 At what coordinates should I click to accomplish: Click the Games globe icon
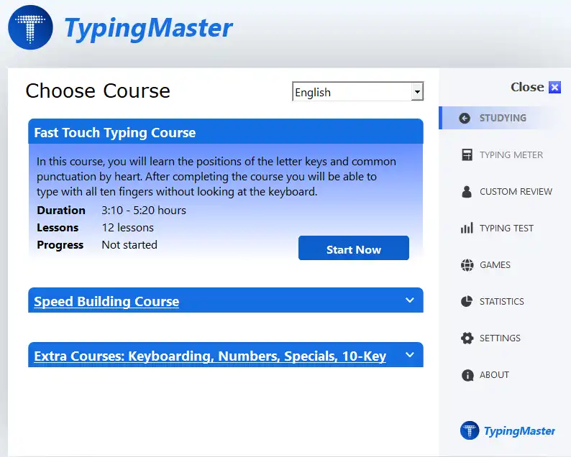(x=467, y=265)
